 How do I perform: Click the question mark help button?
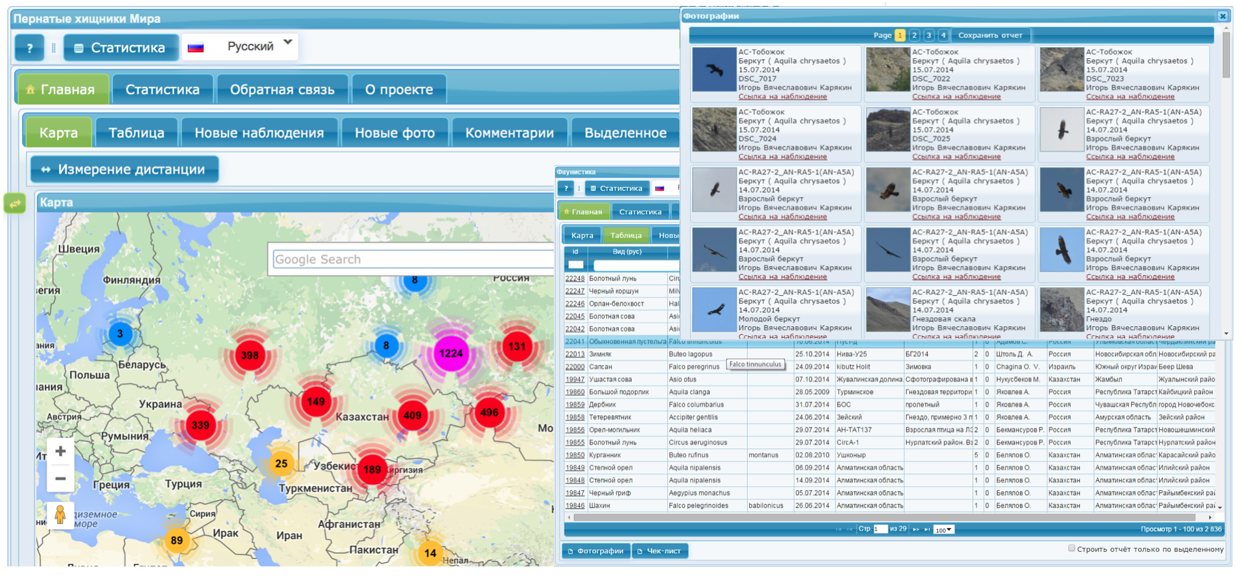click(x=29, y=48)
